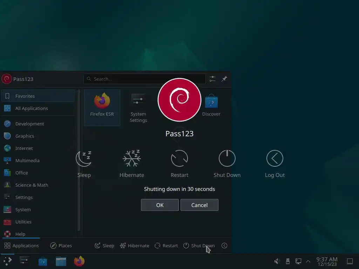
Task: Click Shut Down in the launcher footer
Action: (199, 246)
